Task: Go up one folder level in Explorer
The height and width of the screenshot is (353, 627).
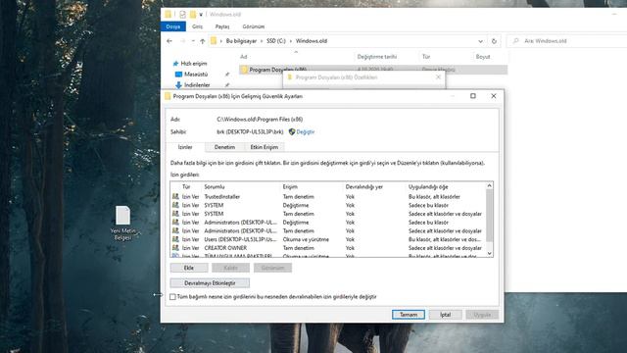Action: (203, 41)
